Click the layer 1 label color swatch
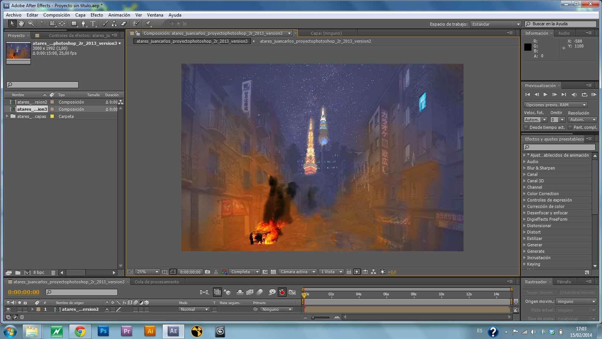 (38, 309)
